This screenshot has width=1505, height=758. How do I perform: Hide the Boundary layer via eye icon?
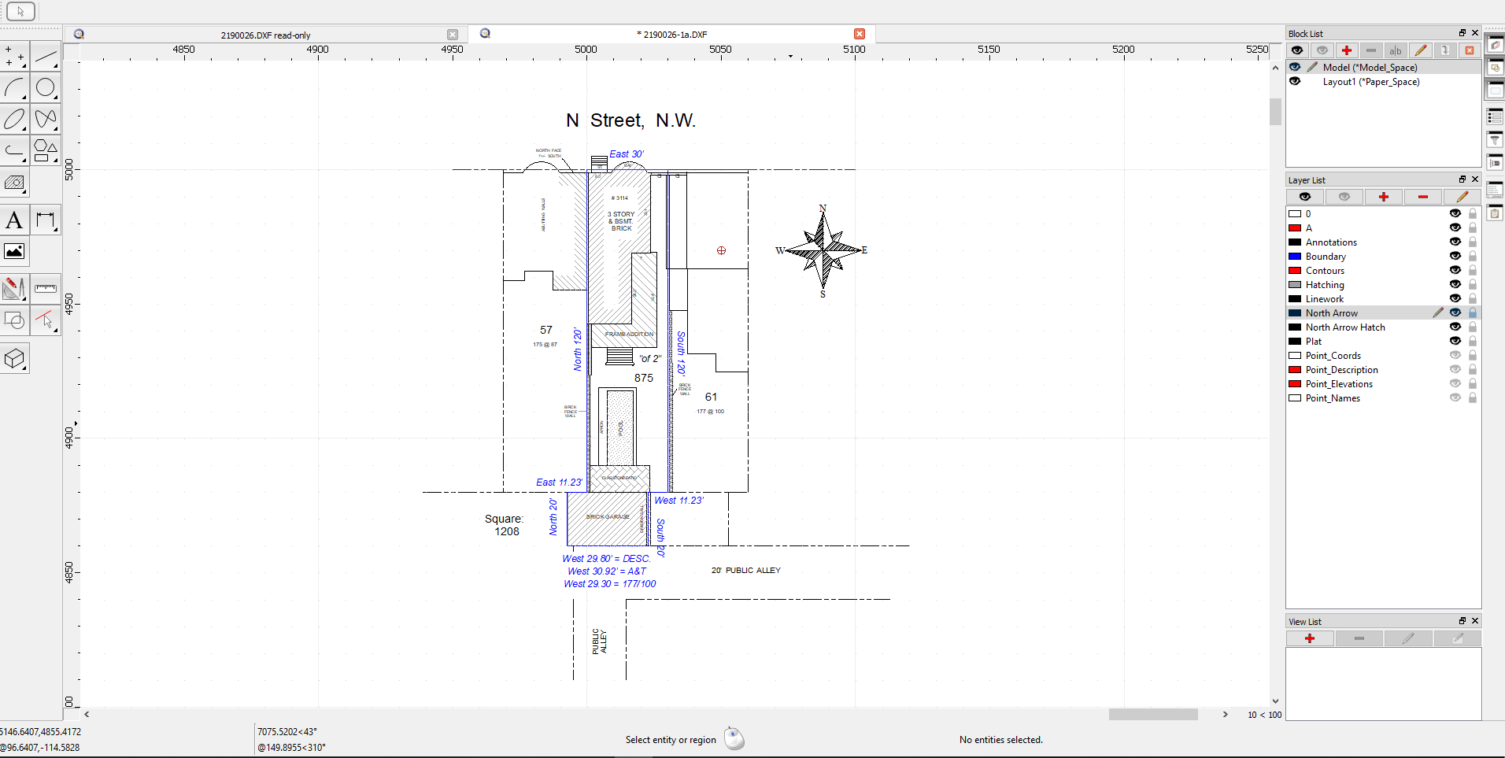pyautogui.click(x=1455, y=257)
